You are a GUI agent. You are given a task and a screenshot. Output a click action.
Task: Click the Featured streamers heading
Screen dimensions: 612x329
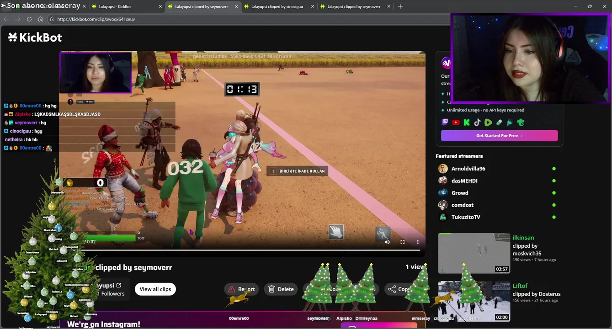tap(459, 156)
